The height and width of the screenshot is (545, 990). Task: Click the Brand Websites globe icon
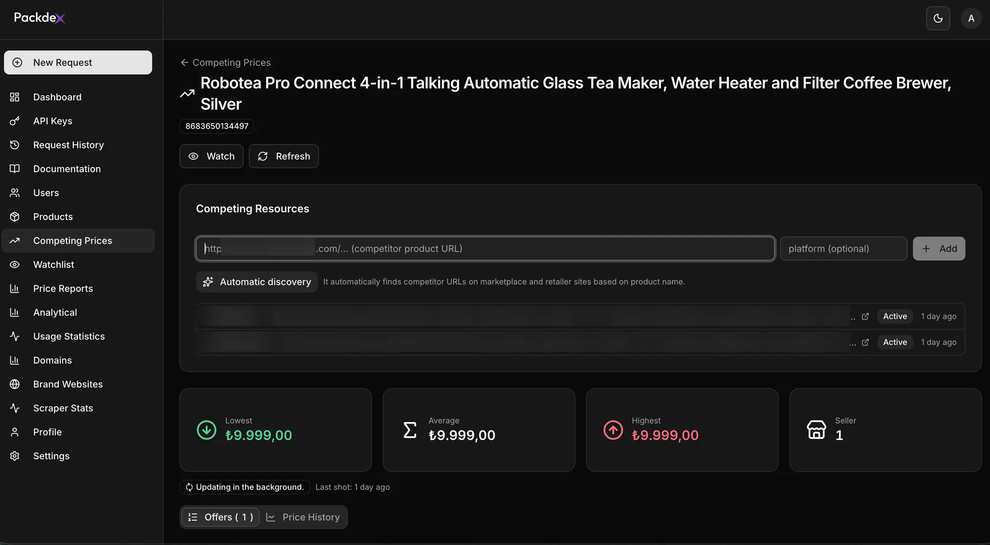[15, 384]
